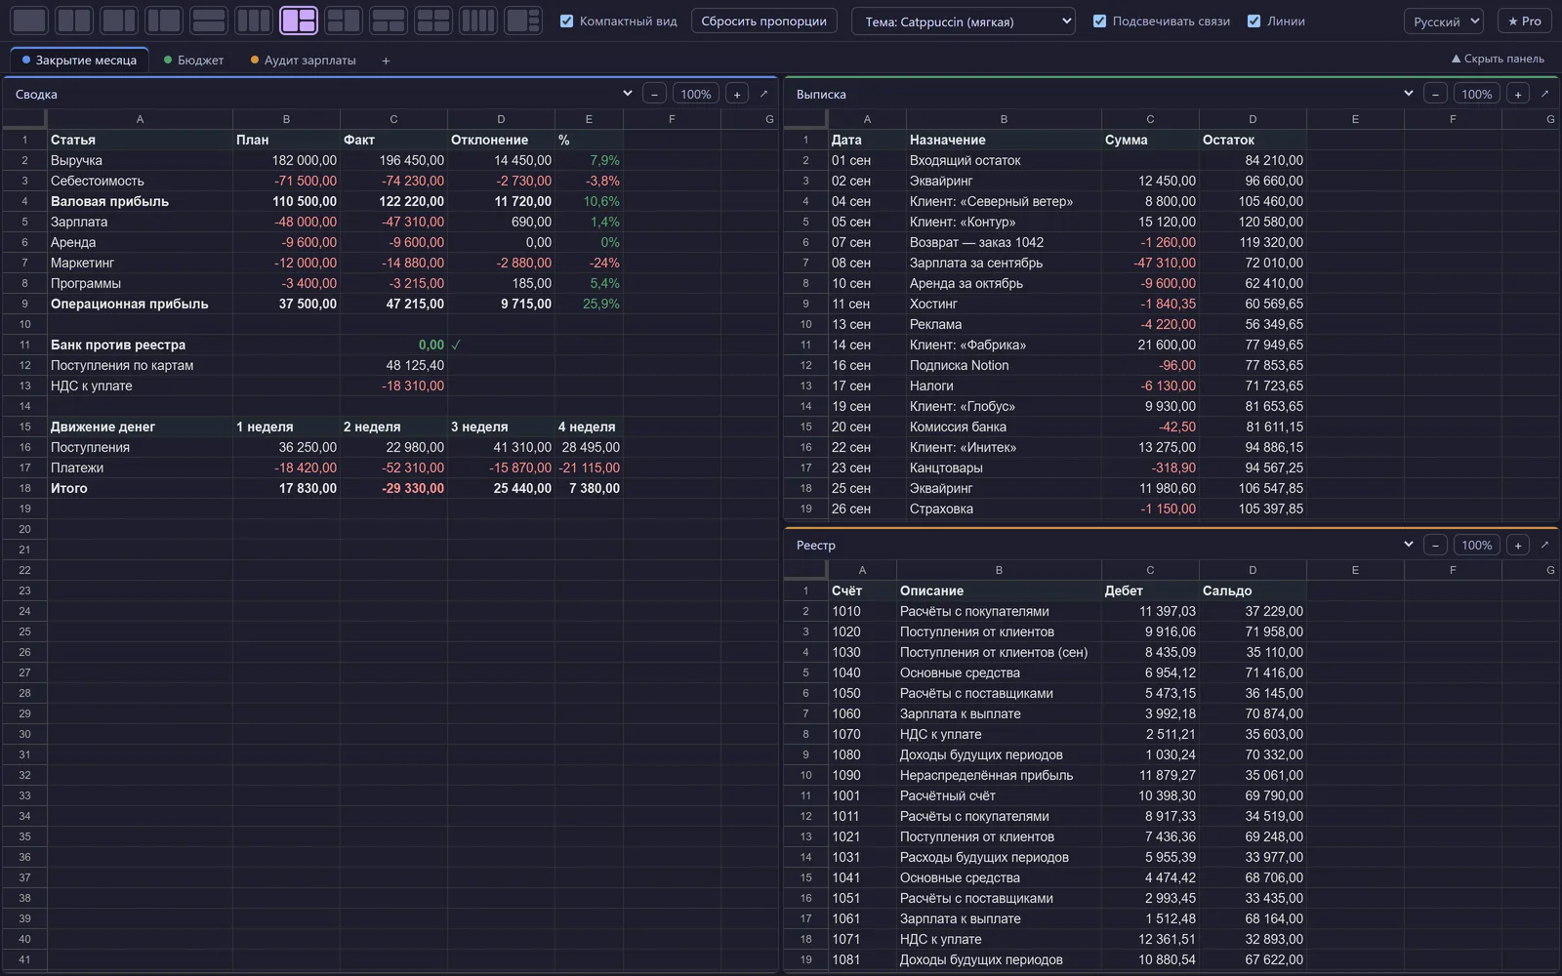
Task: Select column D header in Сводка pane
Action: click(x=501, y=119)
